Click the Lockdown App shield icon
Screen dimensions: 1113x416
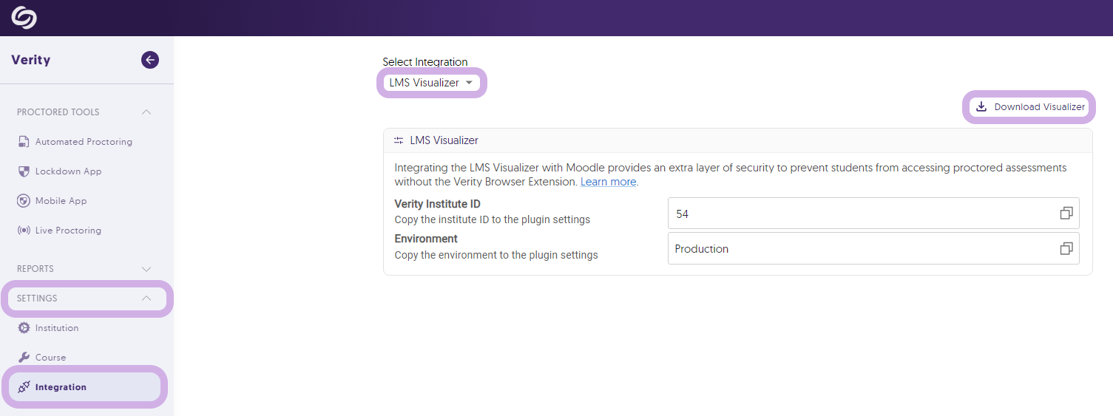(x=24, y=171)
